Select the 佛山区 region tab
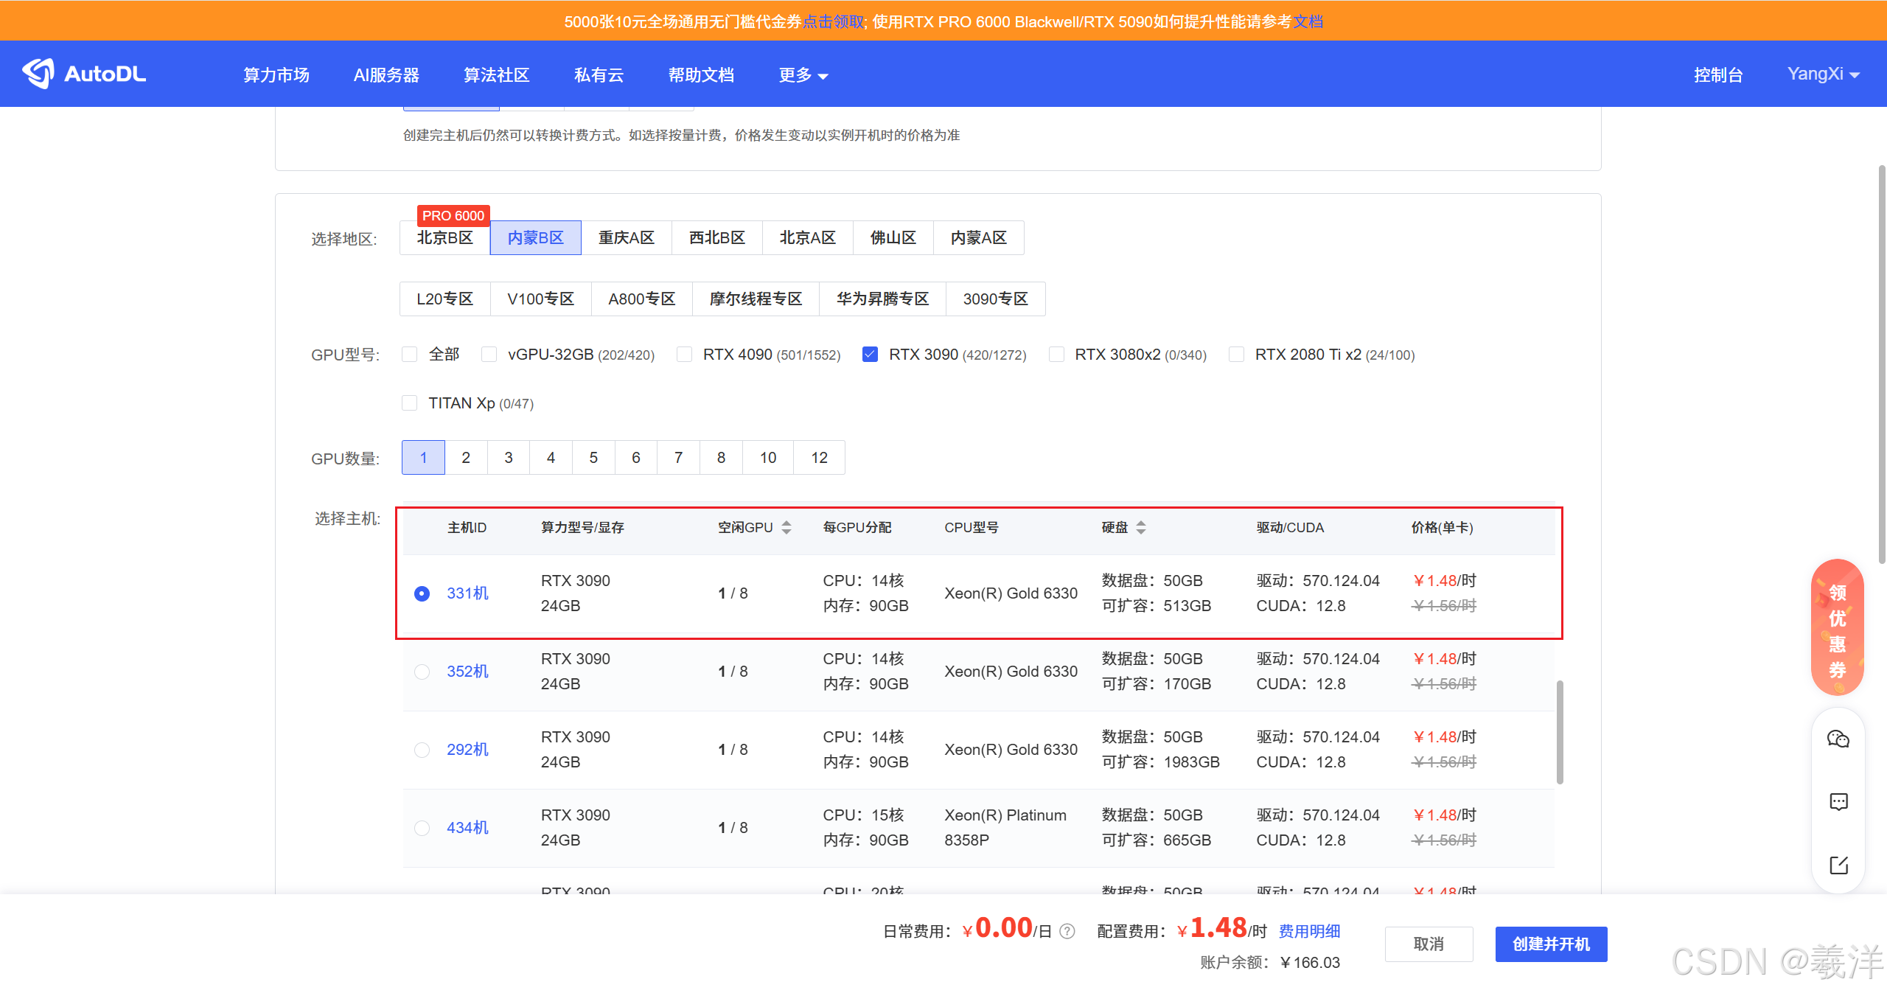1887x993 pixels. (x=893, y=238)
